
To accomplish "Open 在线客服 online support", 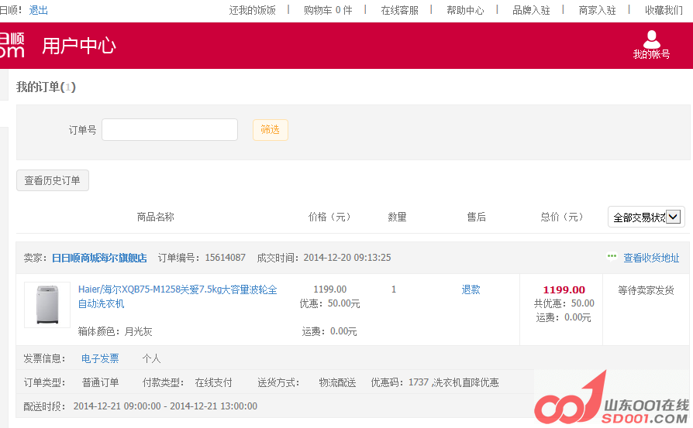I will point(399,10).
